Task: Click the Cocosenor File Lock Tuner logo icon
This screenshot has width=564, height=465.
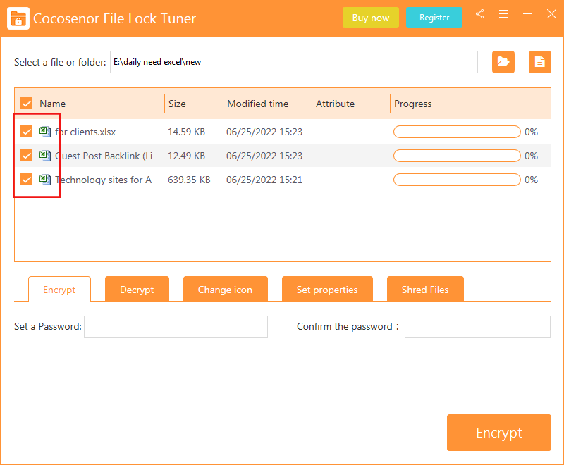Action: tap(18, 18)
